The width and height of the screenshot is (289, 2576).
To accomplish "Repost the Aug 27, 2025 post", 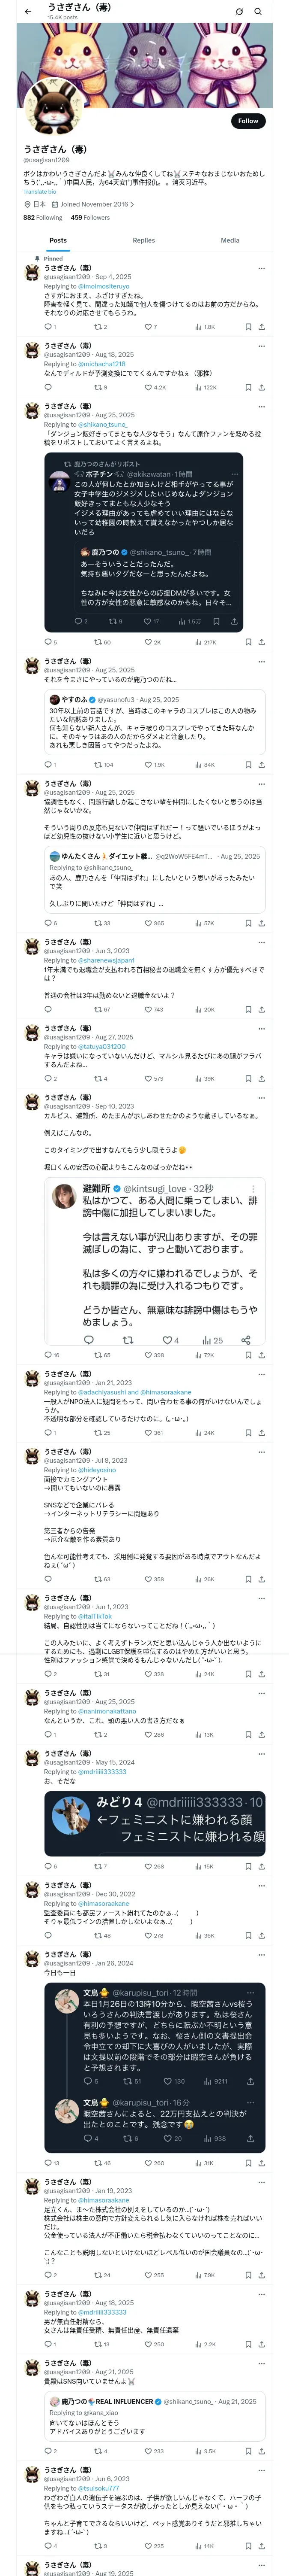I will 100,1078.
